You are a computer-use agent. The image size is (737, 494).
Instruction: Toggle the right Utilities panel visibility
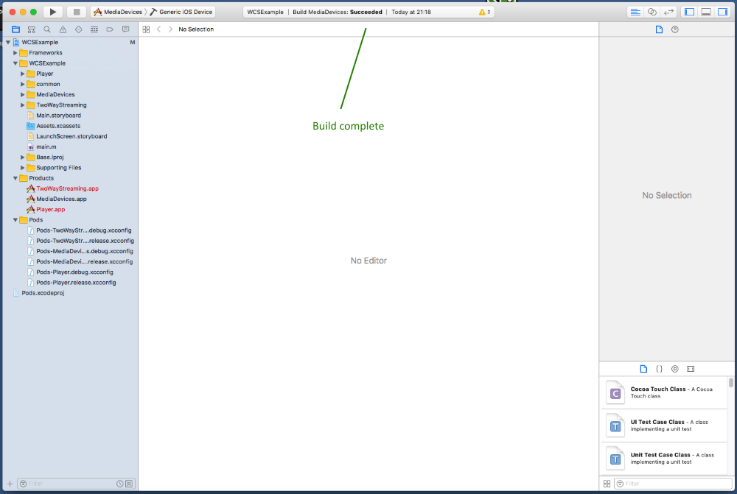(x=722, y=12)
